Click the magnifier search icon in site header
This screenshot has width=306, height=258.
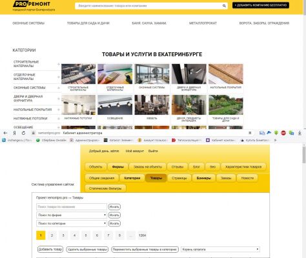[x=224, y=6]
